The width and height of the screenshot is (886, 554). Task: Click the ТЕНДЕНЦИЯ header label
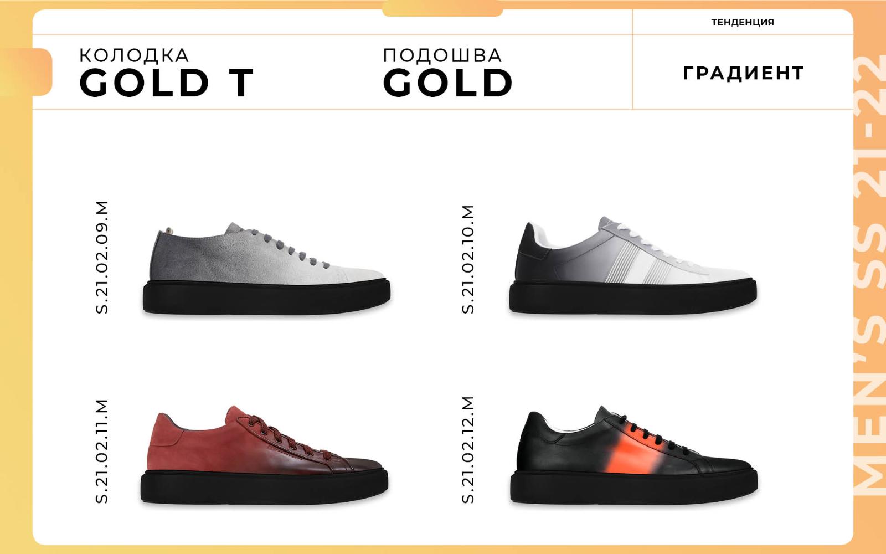743,22
